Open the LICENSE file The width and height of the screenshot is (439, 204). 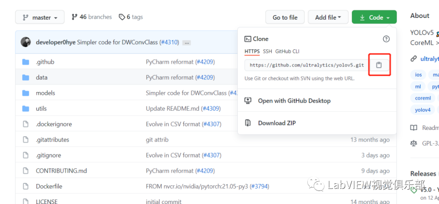[47, 202]
